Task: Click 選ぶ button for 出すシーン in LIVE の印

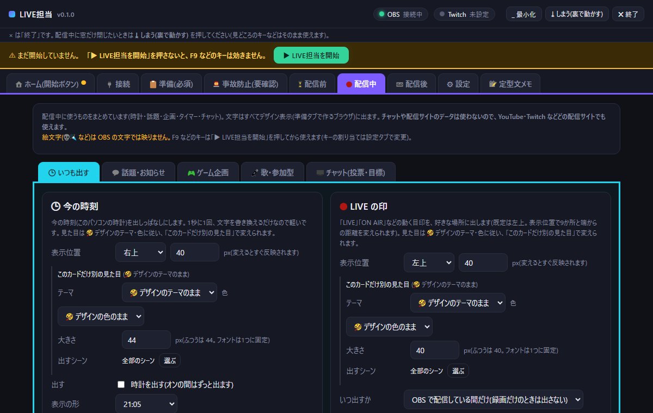Action: [458, 371]
